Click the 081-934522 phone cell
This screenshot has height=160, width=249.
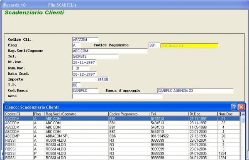coord(169,136)
